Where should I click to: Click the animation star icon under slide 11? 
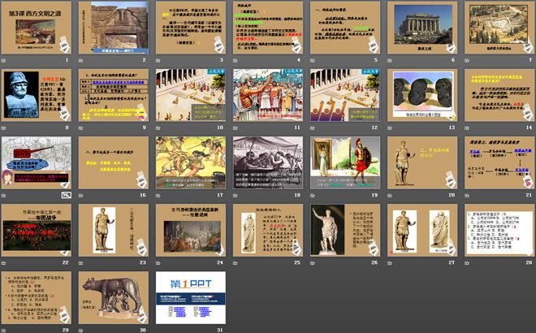(236, 128)
